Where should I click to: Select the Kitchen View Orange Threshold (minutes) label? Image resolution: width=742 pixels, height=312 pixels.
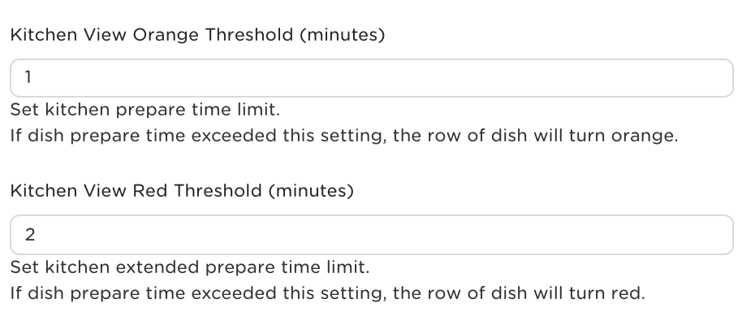[197, 35]
